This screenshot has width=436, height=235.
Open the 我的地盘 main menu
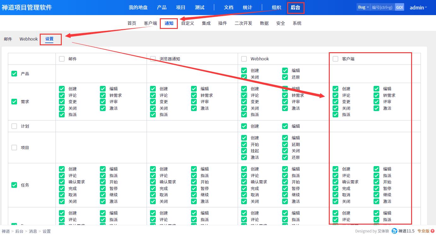tap(138, 8)
